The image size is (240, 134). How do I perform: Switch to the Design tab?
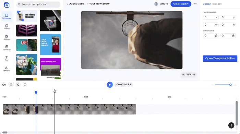pyautogui.click(x=207, y=4)
